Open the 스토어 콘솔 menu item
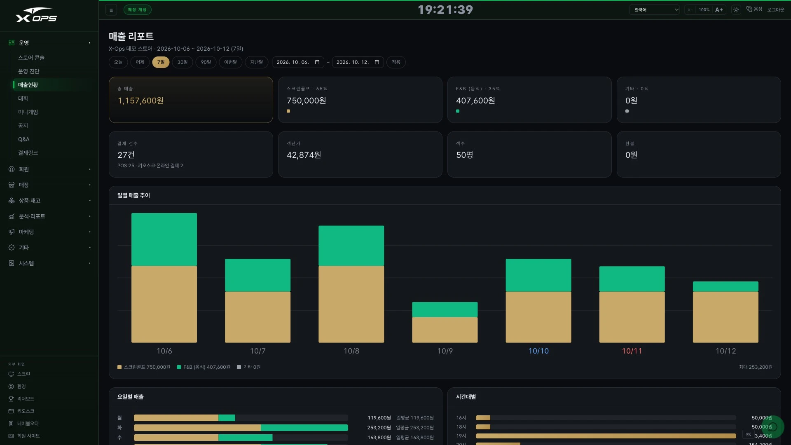791x445 pixels. (x=31, y=58)
